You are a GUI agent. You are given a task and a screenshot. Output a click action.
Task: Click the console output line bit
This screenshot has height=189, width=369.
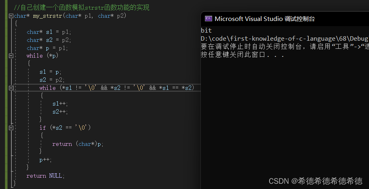[x=206, y=31]
